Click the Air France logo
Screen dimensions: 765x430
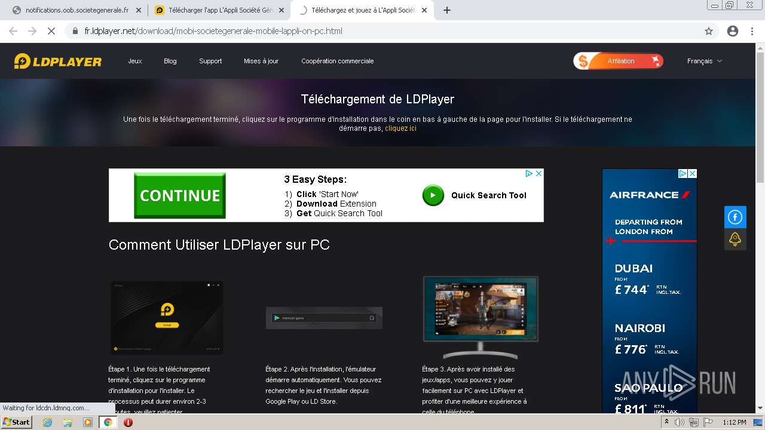pyautogui.click(x=650, y=195)
